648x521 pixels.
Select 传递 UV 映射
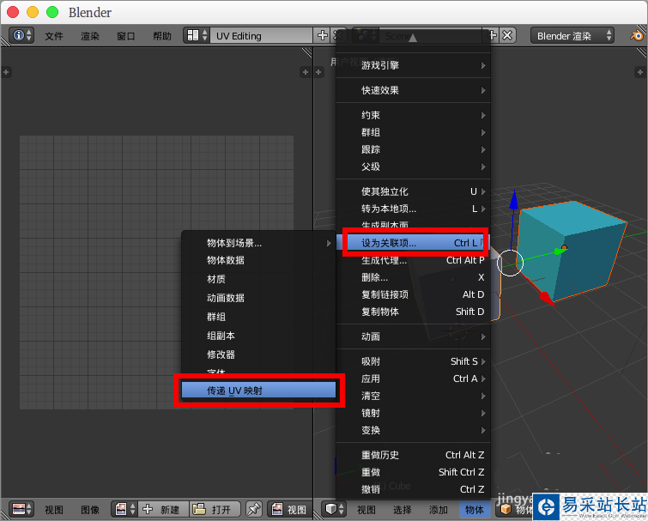[x=258, y=391]
